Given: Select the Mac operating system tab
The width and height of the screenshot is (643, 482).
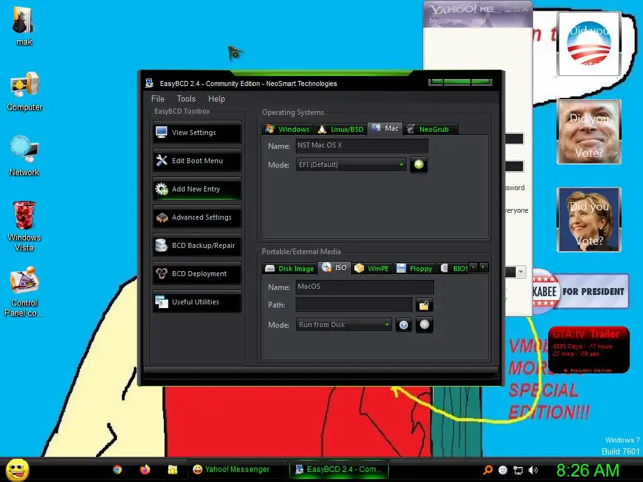Looking at the screenshot, I should click(x=385, y=128).
